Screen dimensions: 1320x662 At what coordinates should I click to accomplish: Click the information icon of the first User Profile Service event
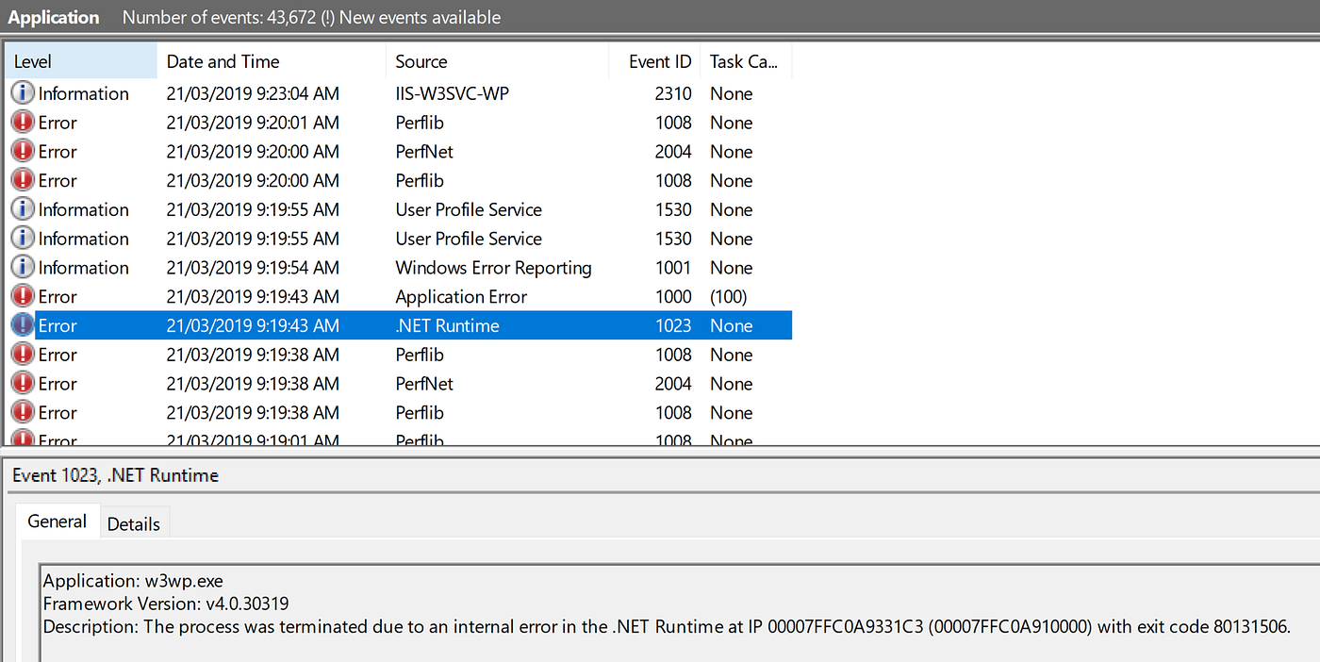(x=23, y=209)
